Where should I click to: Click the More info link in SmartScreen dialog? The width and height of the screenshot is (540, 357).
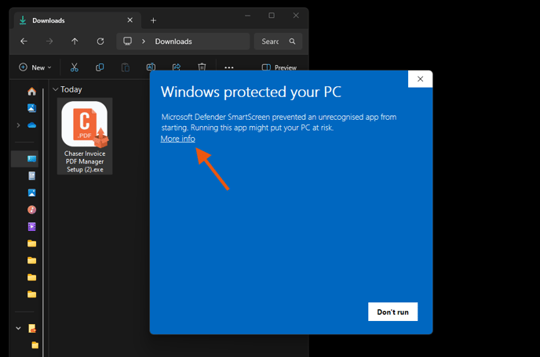coord(177,139)
